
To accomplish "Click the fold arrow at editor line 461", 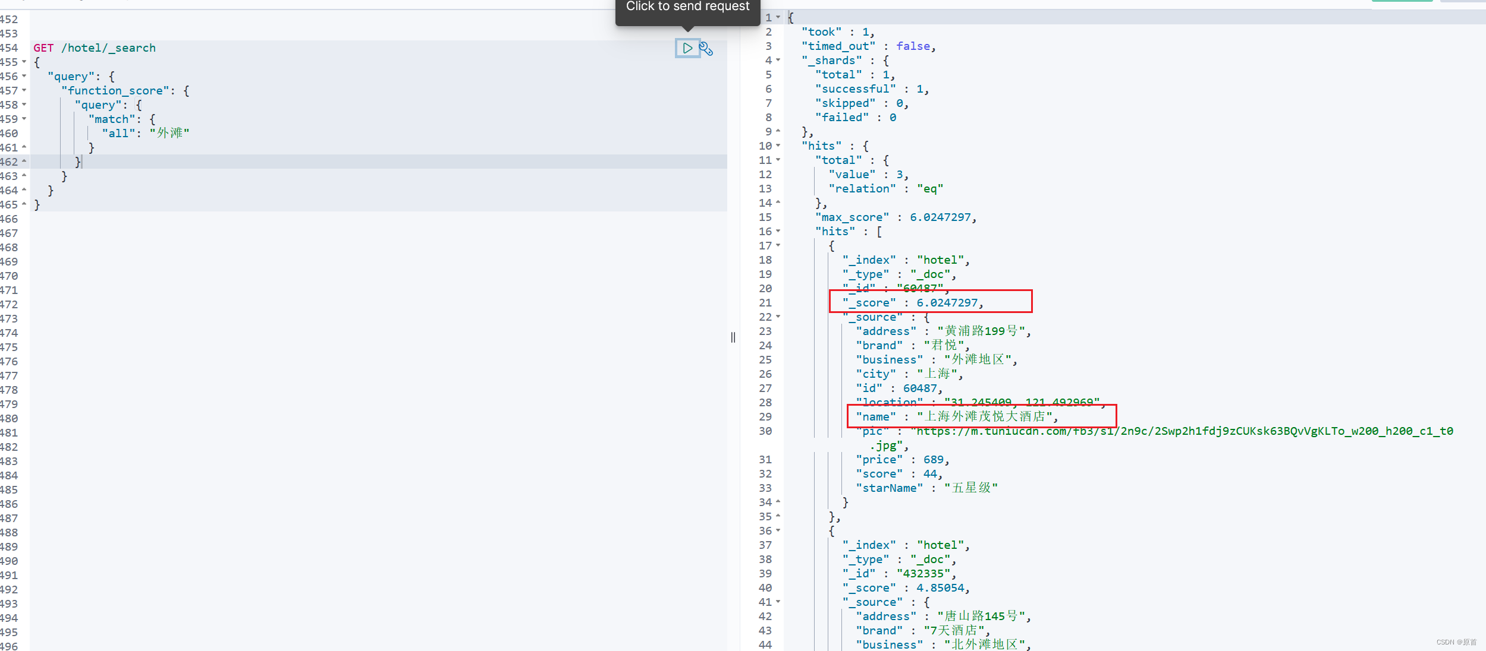I will [24, 147].
